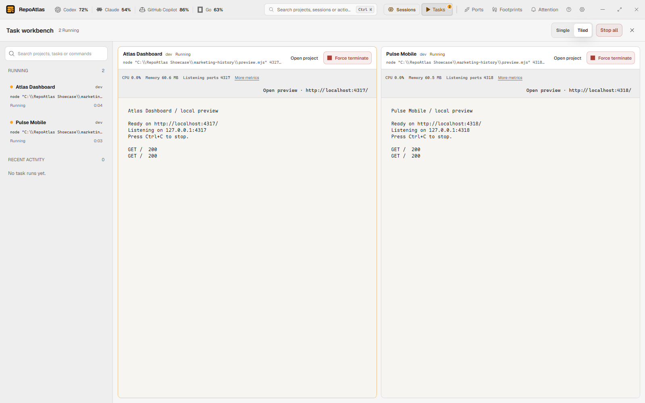This screenshot has width=645, height=403.
Task: Switch workbench layout to Single
Action: coord(563,30)
